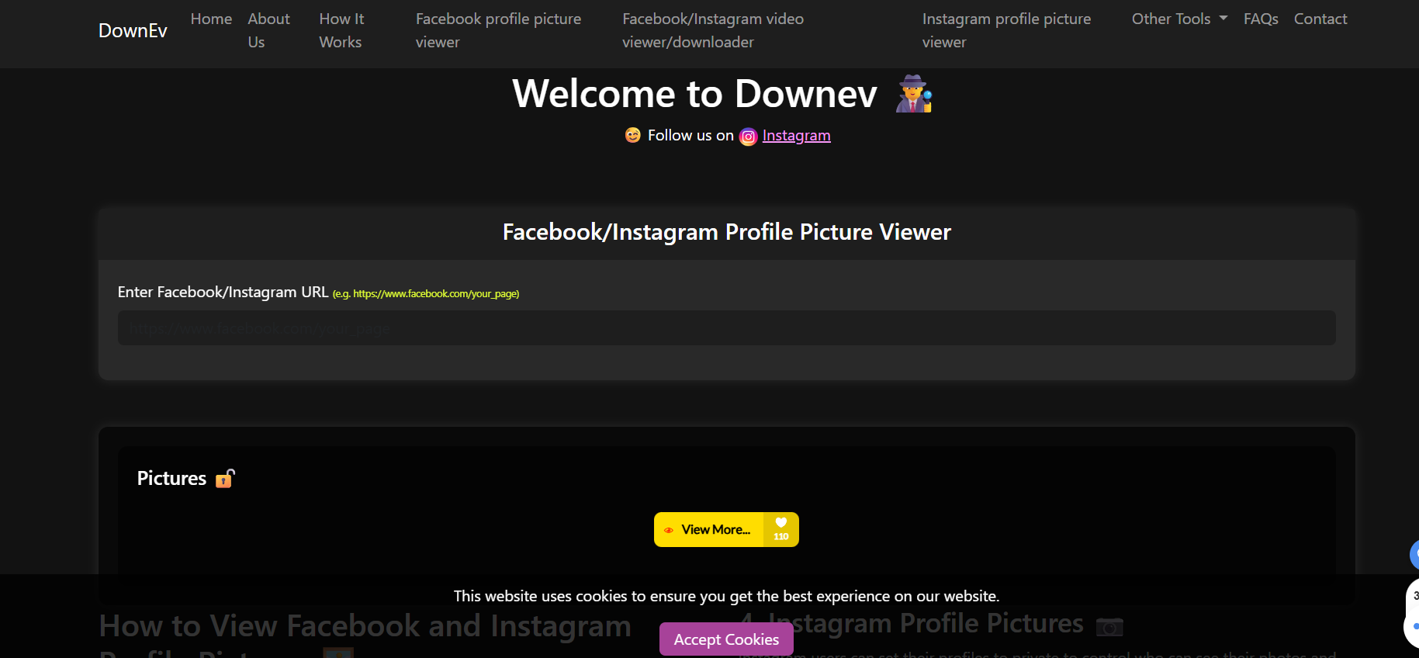Open the Home nav item
This screenshot has width=1419, height=658.
211,19
